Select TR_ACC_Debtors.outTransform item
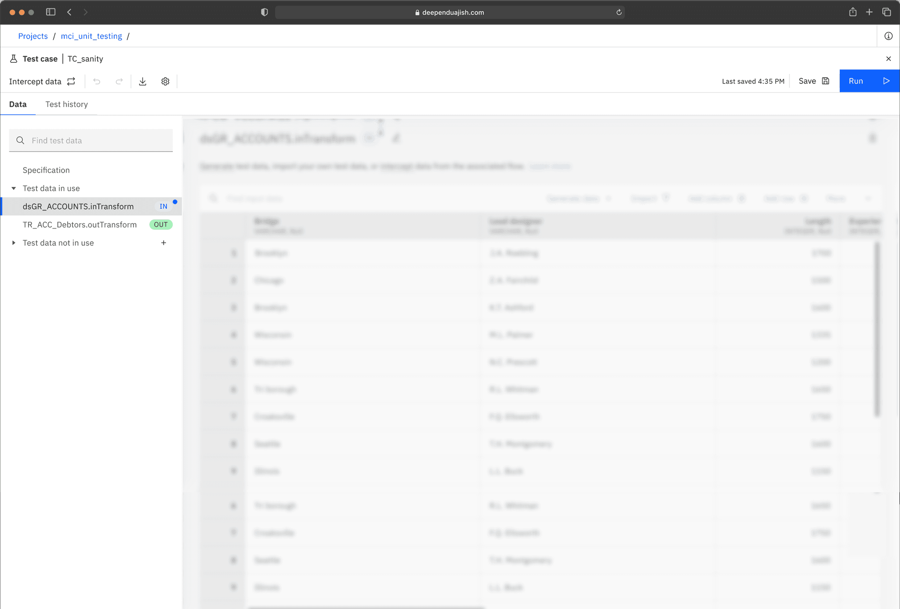Viewport: 900px width, 609px height. (x=80, y=225)
